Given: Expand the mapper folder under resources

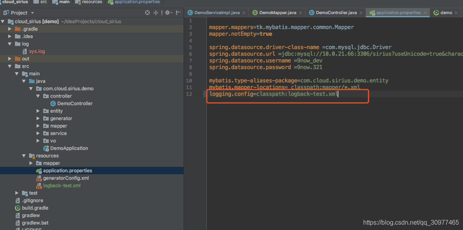Looking at the screenshot, I should pos(31,163).
